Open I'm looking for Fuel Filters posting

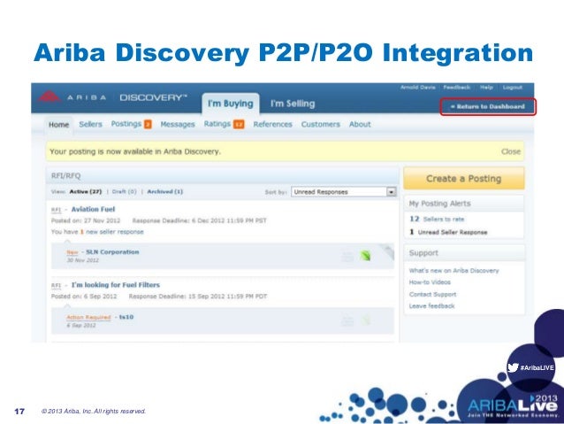pyautogui.click(x=116, y=285)
